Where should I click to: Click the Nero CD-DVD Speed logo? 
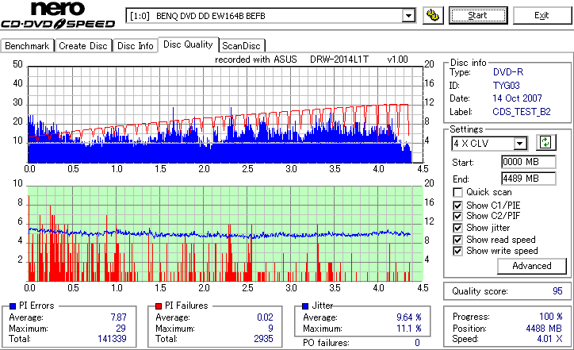point(58,15)
